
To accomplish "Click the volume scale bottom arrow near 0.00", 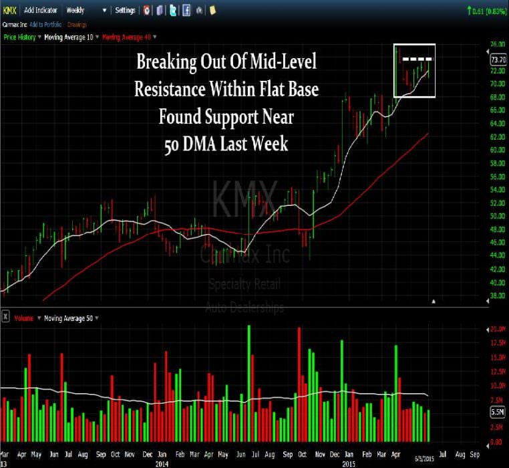I will (487, 445).
